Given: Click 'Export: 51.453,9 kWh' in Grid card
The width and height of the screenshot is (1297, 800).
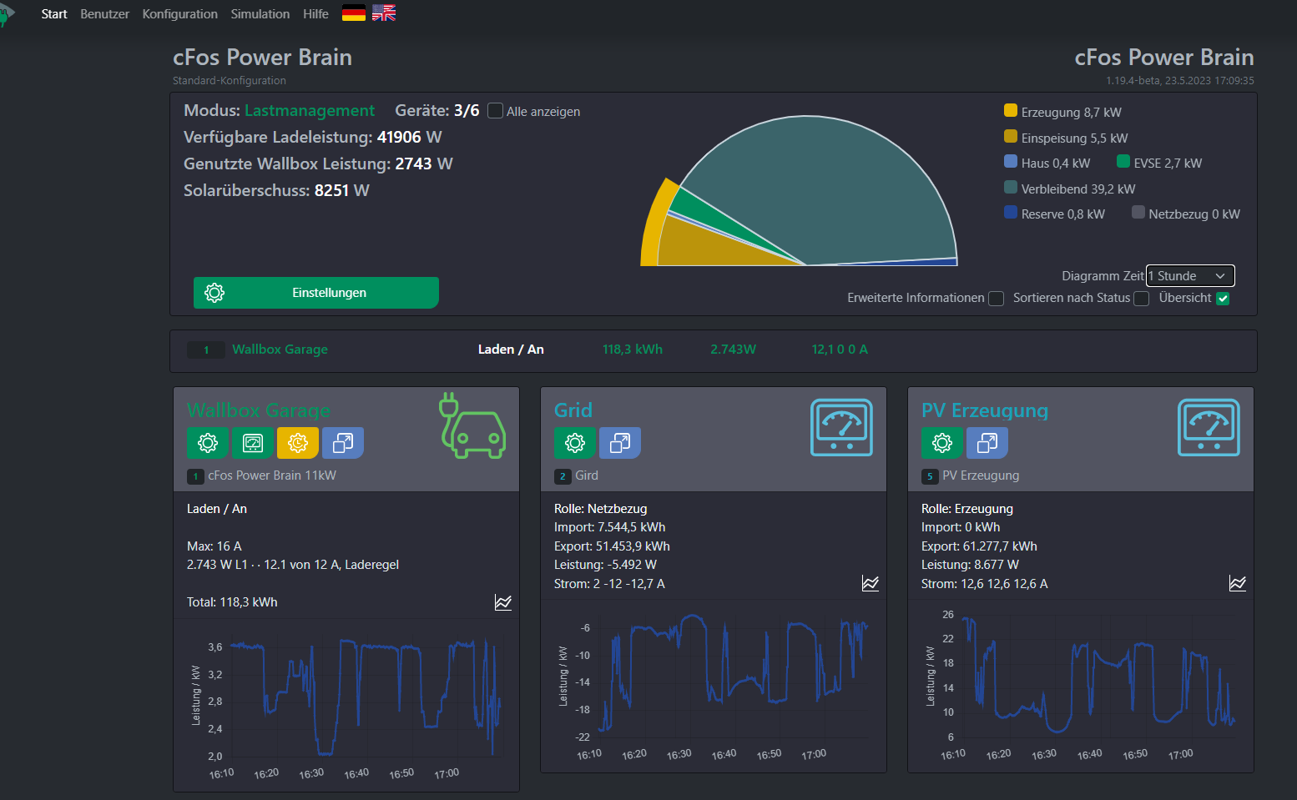Looking at the screenshot, I should (612, 546).
